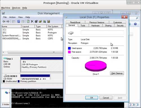Open the Devices menu of VirtualBox
The width and height of the screenshot is (141, 108).
(16, 8)
